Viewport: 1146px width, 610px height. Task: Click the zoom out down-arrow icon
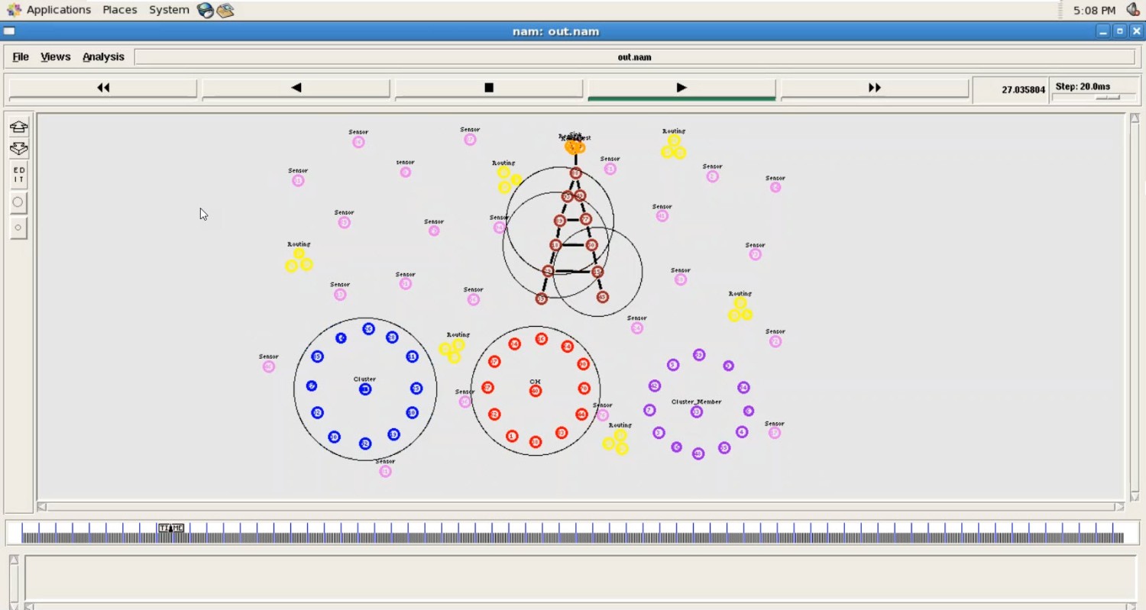point(18,149)
